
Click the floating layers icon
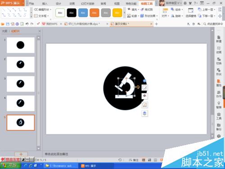click(x=144, y=113)
